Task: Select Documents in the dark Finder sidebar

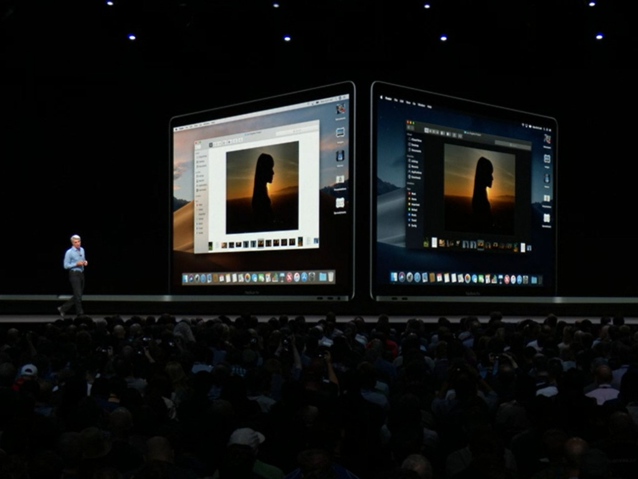Action: [x=416, y=151]
